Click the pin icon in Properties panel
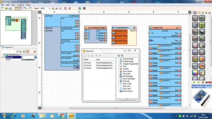Screen dimensions: 212x119 (x=35, y=51)
